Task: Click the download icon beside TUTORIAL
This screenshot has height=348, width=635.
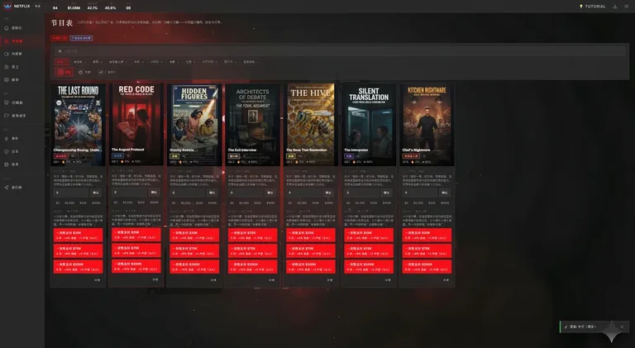Action: pyautogui.click(x=615, y=6)
